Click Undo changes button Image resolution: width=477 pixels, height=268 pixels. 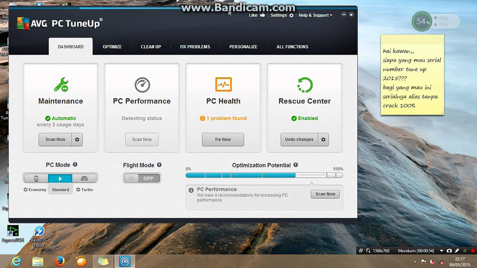tap(299, 140)
